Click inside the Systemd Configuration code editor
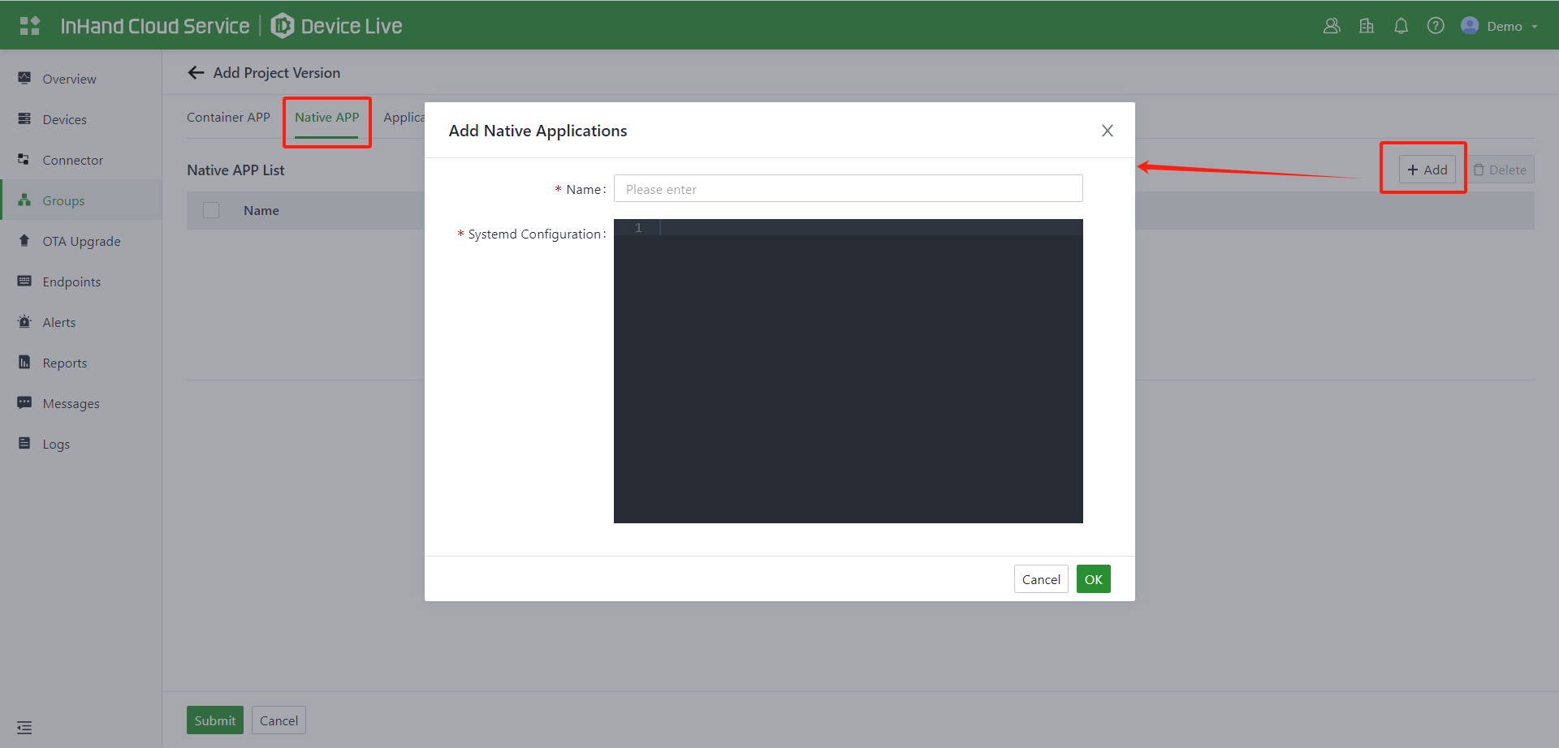The image size is (1559, 748). pyautogui.click(x=848, y=371)
